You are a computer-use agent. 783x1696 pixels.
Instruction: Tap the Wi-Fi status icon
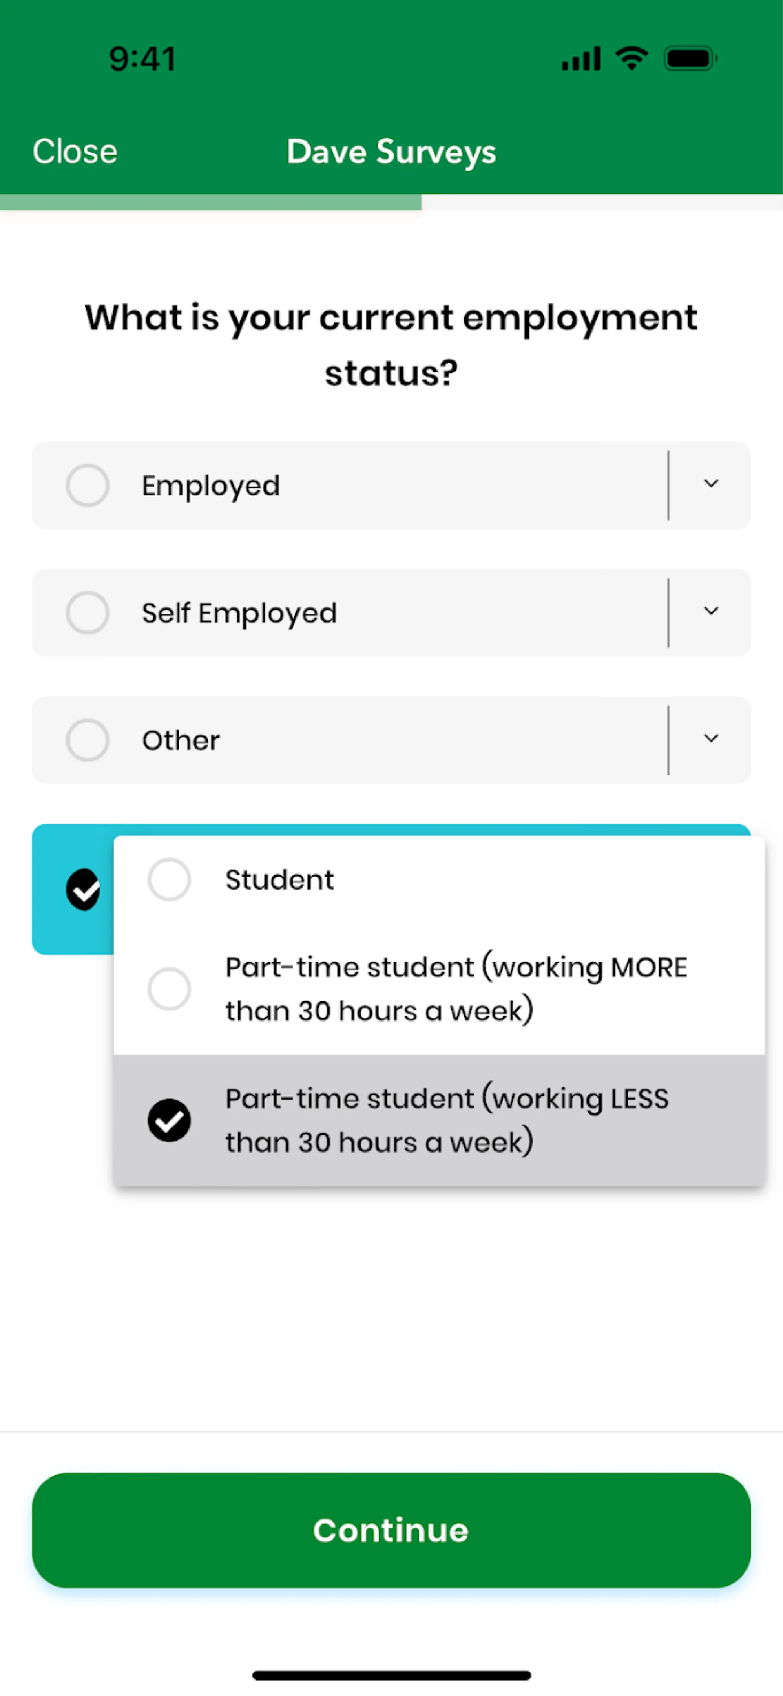tap(632, 59)
